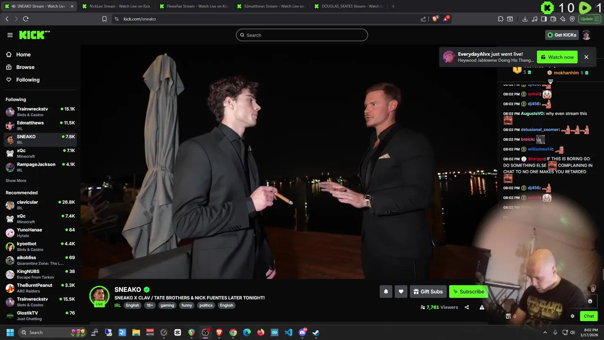The image size is (604, 340).
Task: Dismiss the EverydayAlvx live notification
Action: pyautogui.click(x=586, y=57)
